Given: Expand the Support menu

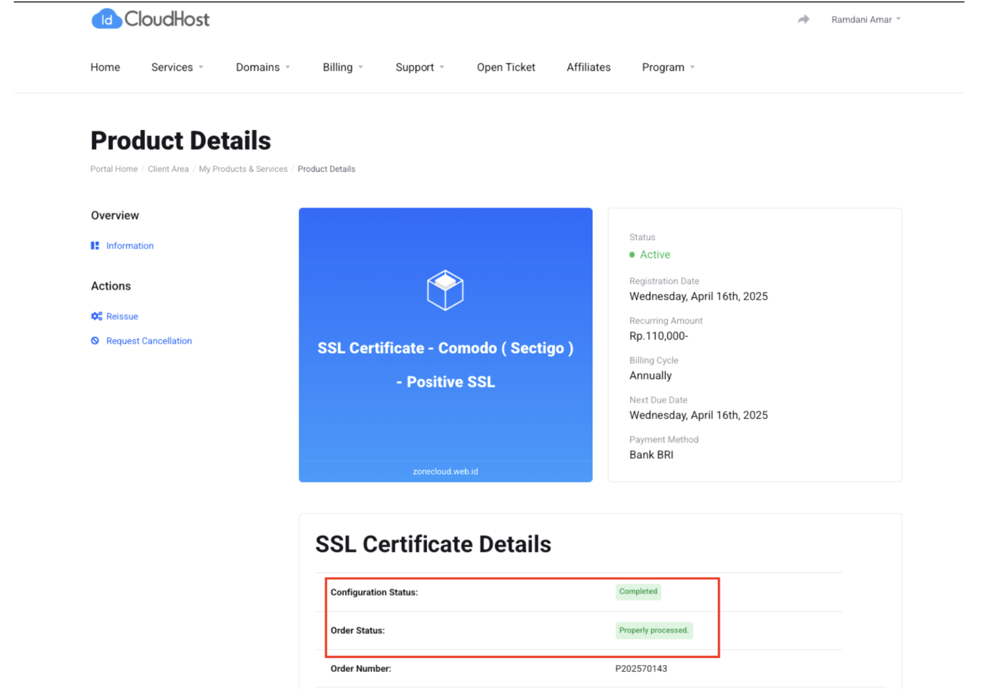Looking at the screenshot, I should [x=420, y=68].
